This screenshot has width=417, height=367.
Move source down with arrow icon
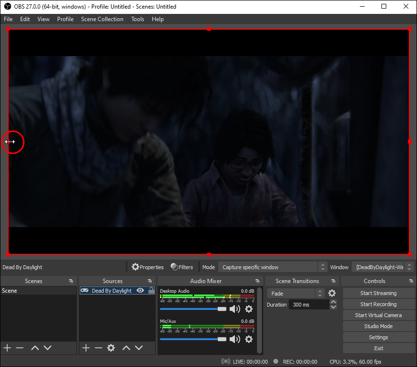[x=139, y=348]
